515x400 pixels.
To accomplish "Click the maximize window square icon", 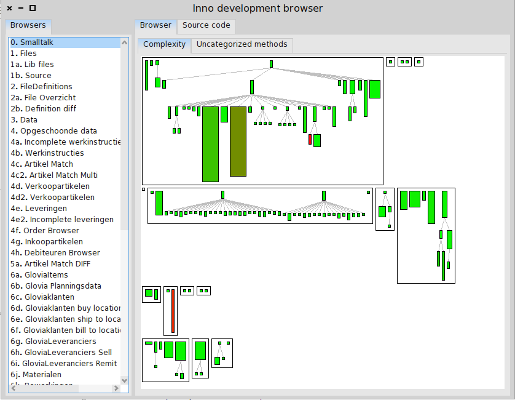I will tap(33, 8).
